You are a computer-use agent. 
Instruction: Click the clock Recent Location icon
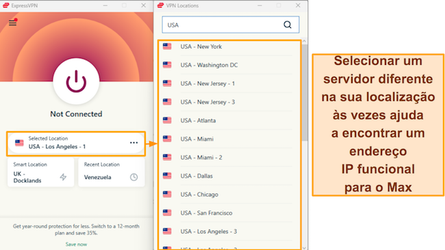pos(133,177)
